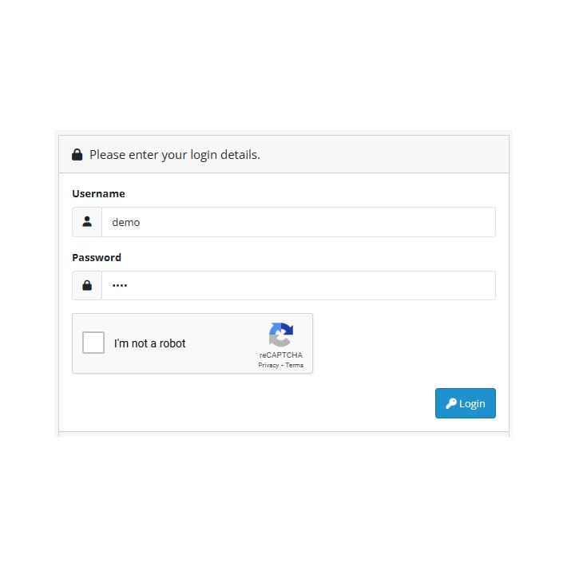Click the user icon beside the Username field

click(87, 221)
